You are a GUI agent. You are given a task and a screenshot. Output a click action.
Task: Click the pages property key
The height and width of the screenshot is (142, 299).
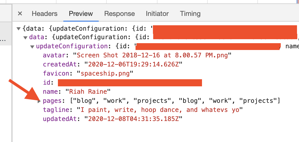52,101
